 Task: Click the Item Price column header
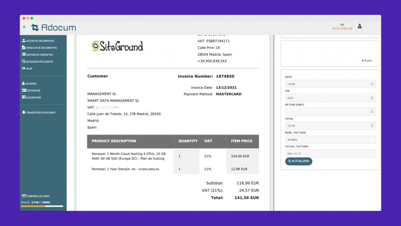pyautogui.click(x=241, y=141)
